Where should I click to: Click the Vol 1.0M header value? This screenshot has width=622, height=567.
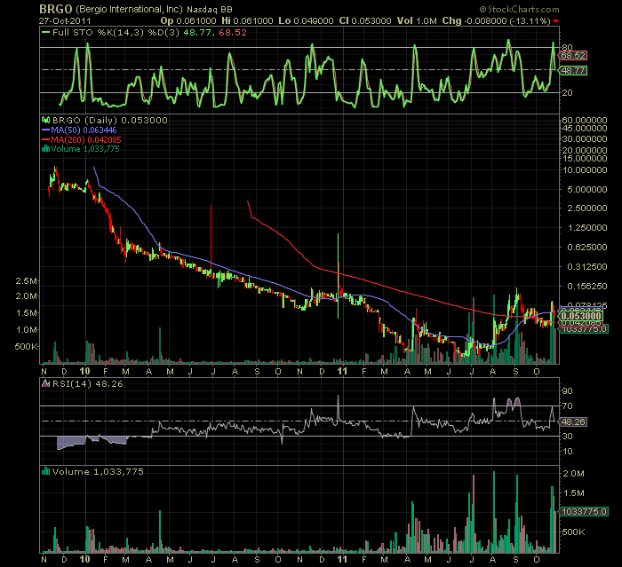pyautogui.click(x=417, y=21)
